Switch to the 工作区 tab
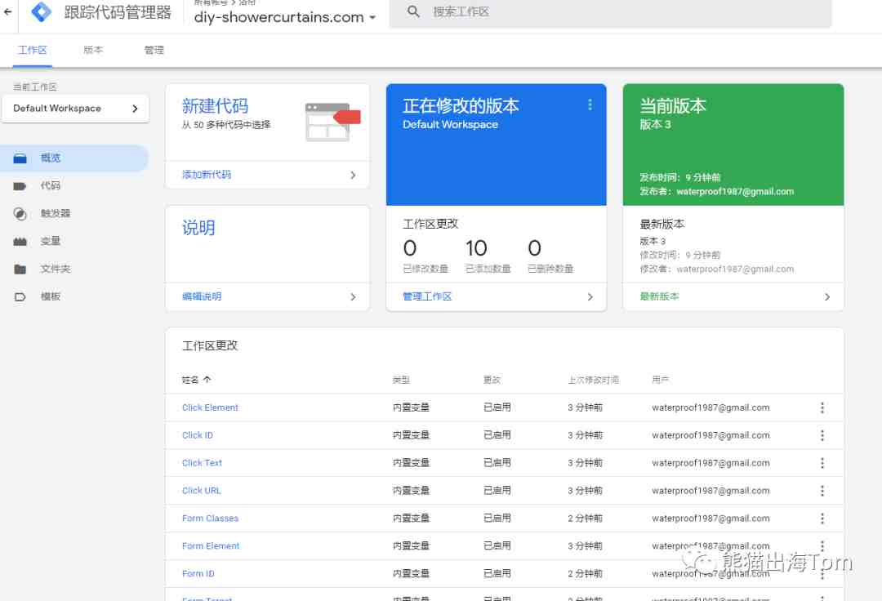882x601 pixels. [33, 50]
